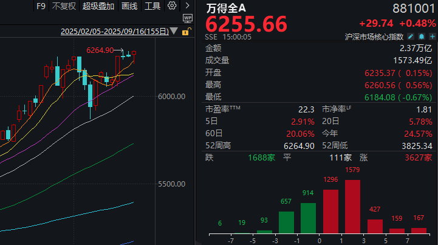Open the 不复权 price adjustment dropdown
Viewport: 438px width, 245px height.
(64, 6)
